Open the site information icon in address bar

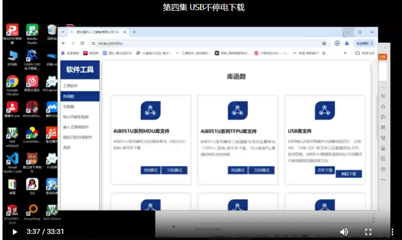93,43
